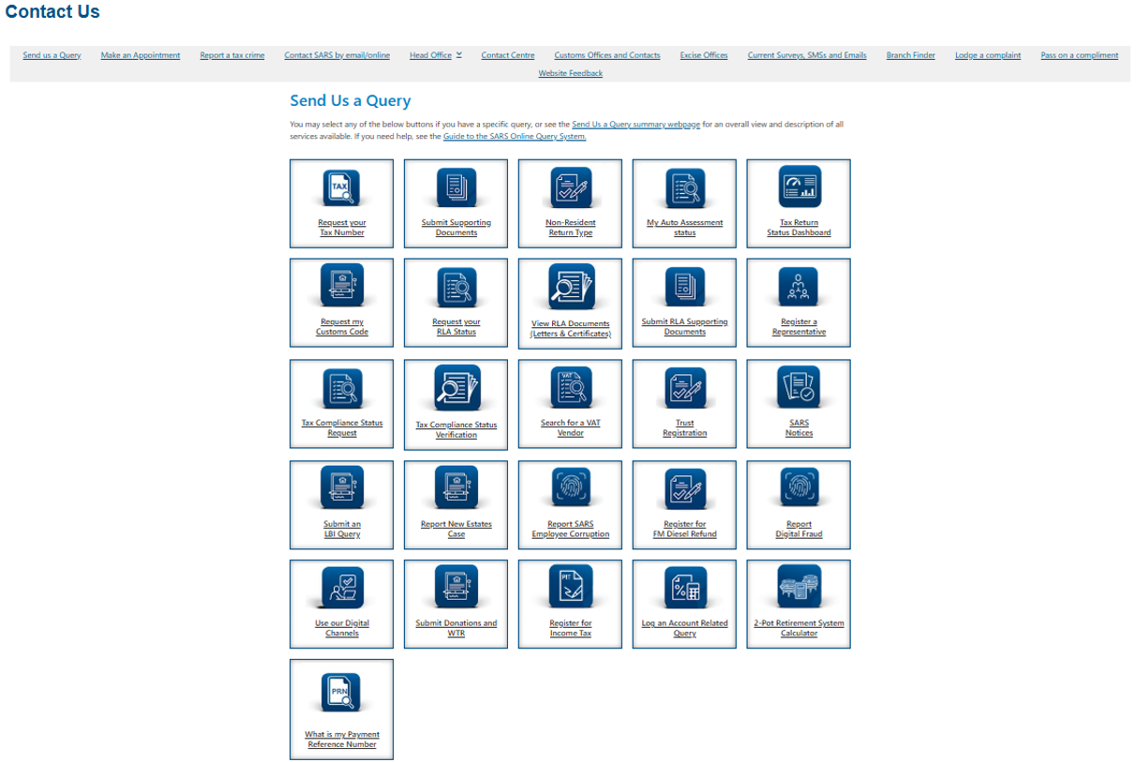This screenshot has width=1136, height=762.
Task: Select Report a tax crime in navigation
Action: (x=232, y=55)
